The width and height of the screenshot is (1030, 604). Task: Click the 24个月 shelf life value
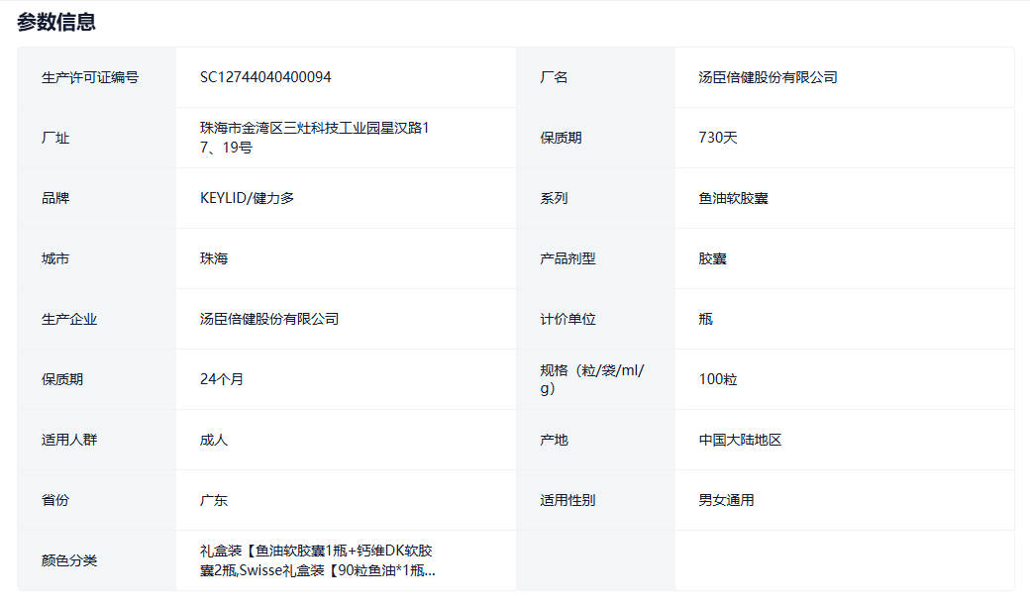tap(222, 379)
